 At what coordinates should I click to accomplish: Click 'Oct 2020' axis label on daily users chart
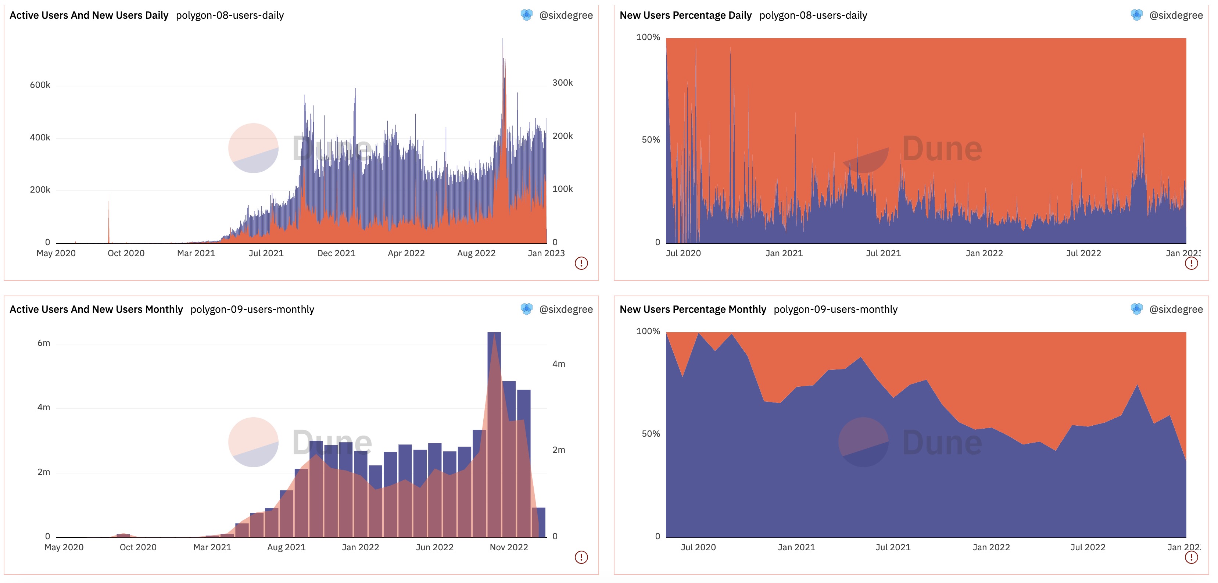click(126, 253)
